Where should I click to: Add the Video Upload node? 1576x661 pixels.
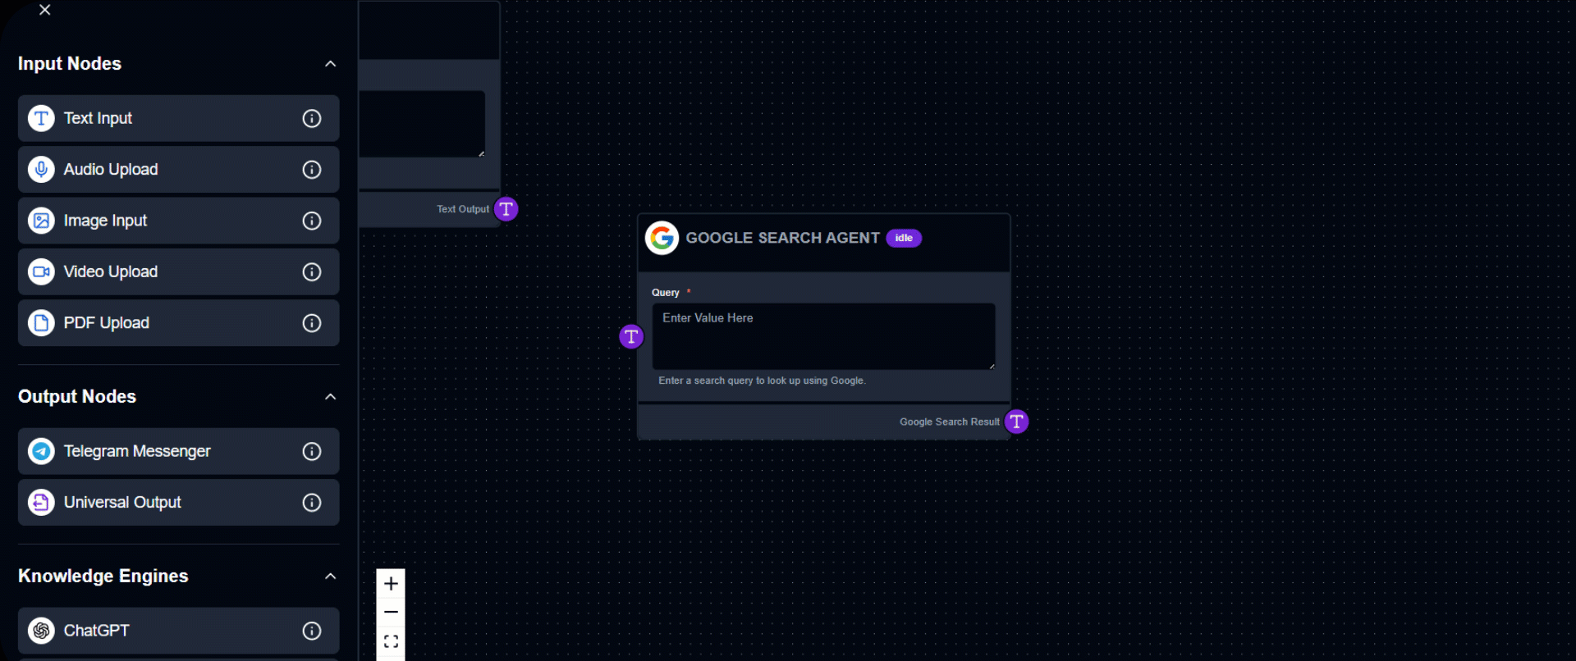tap(111, 271)
